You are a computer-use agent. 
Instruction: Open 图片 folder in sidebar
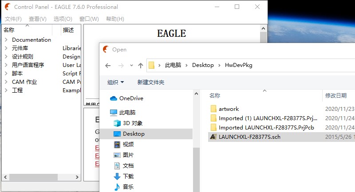point(124,155)
